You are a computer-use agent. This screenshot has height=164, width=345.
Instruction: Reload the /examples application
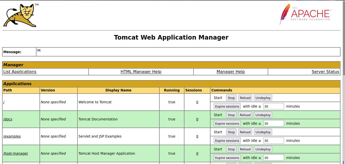tap(245, 132)
